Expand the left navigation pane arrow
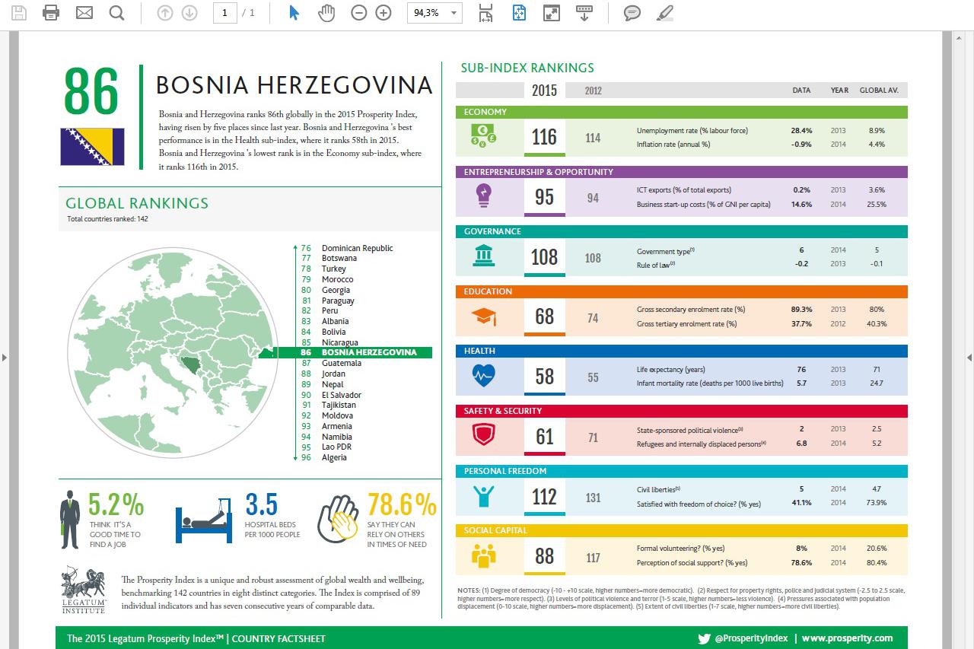 (5, 357)
